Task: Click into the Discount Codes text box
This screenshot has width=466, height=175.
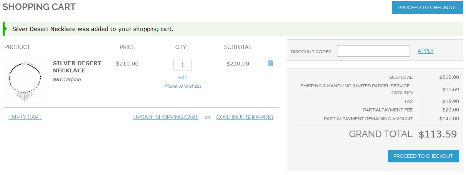Action: pos(373,51)
